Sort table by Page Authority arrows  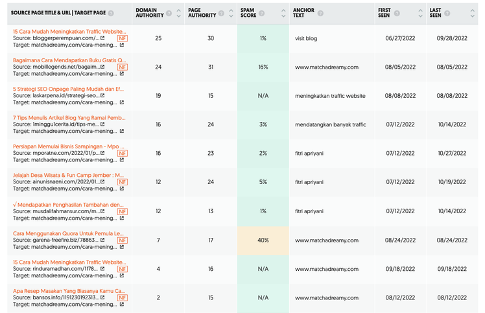pyautogui.click(x=231, y=13)
